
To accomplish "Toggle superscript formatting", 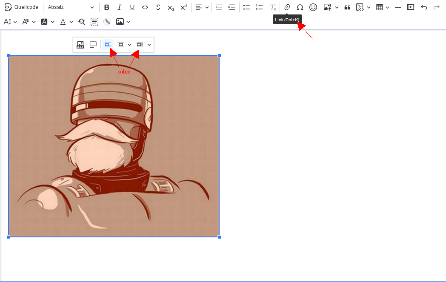I will (x=184, y=7).
